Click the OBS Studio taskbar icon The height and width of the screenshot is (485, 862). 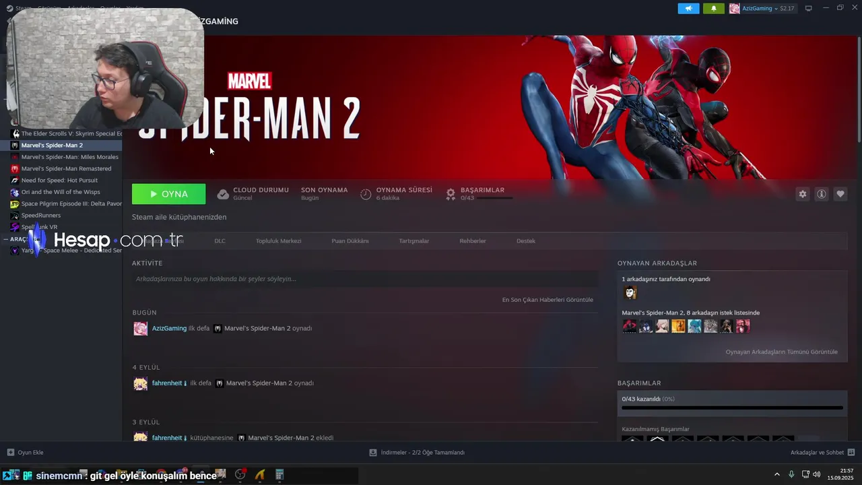pyautogui.click(x=240, y=475)
